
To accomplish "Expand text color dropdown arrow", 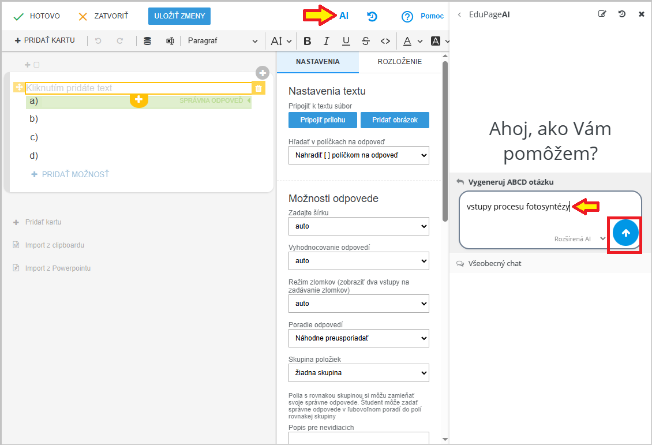I will click(x=420, y=41).
